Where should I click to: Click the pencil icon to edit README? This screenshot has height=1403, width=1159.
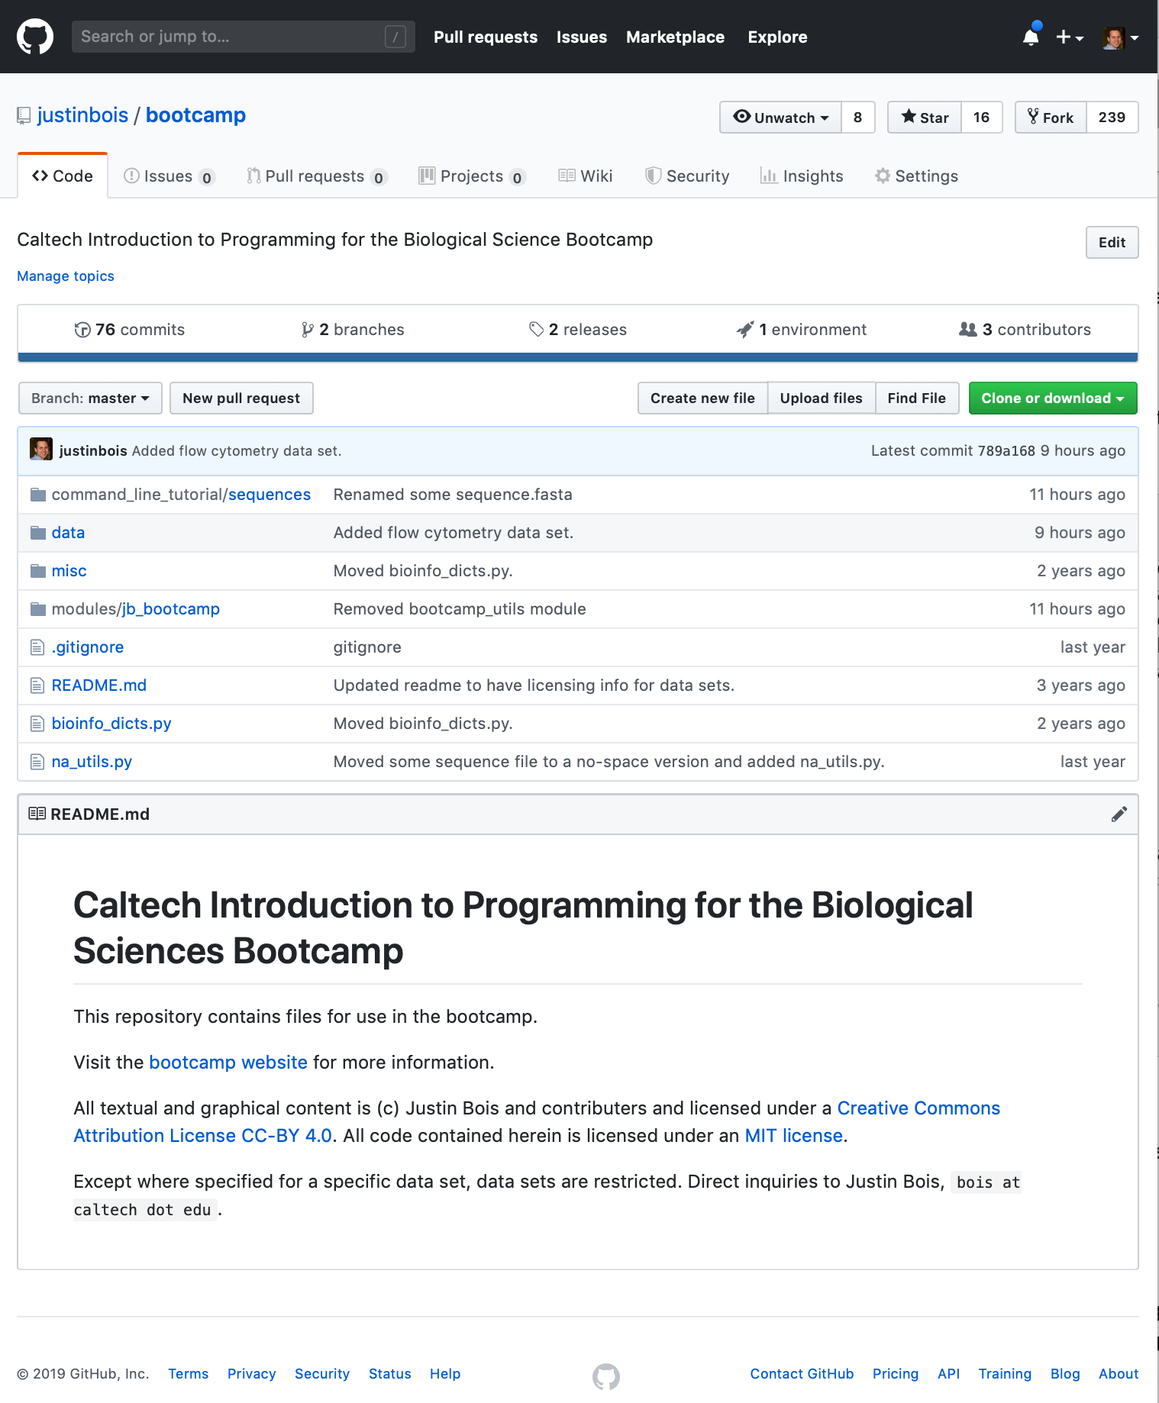[1119, 814]
